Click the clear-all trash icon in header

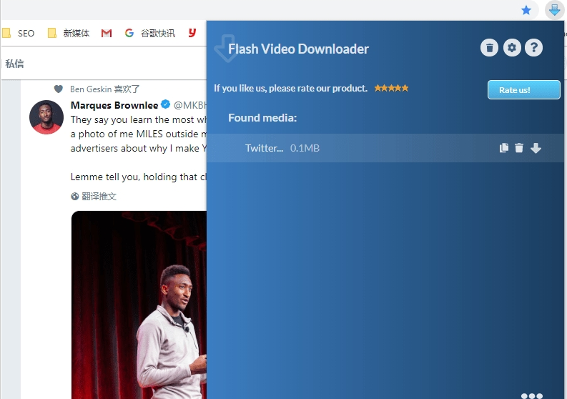tap(489, 48)
